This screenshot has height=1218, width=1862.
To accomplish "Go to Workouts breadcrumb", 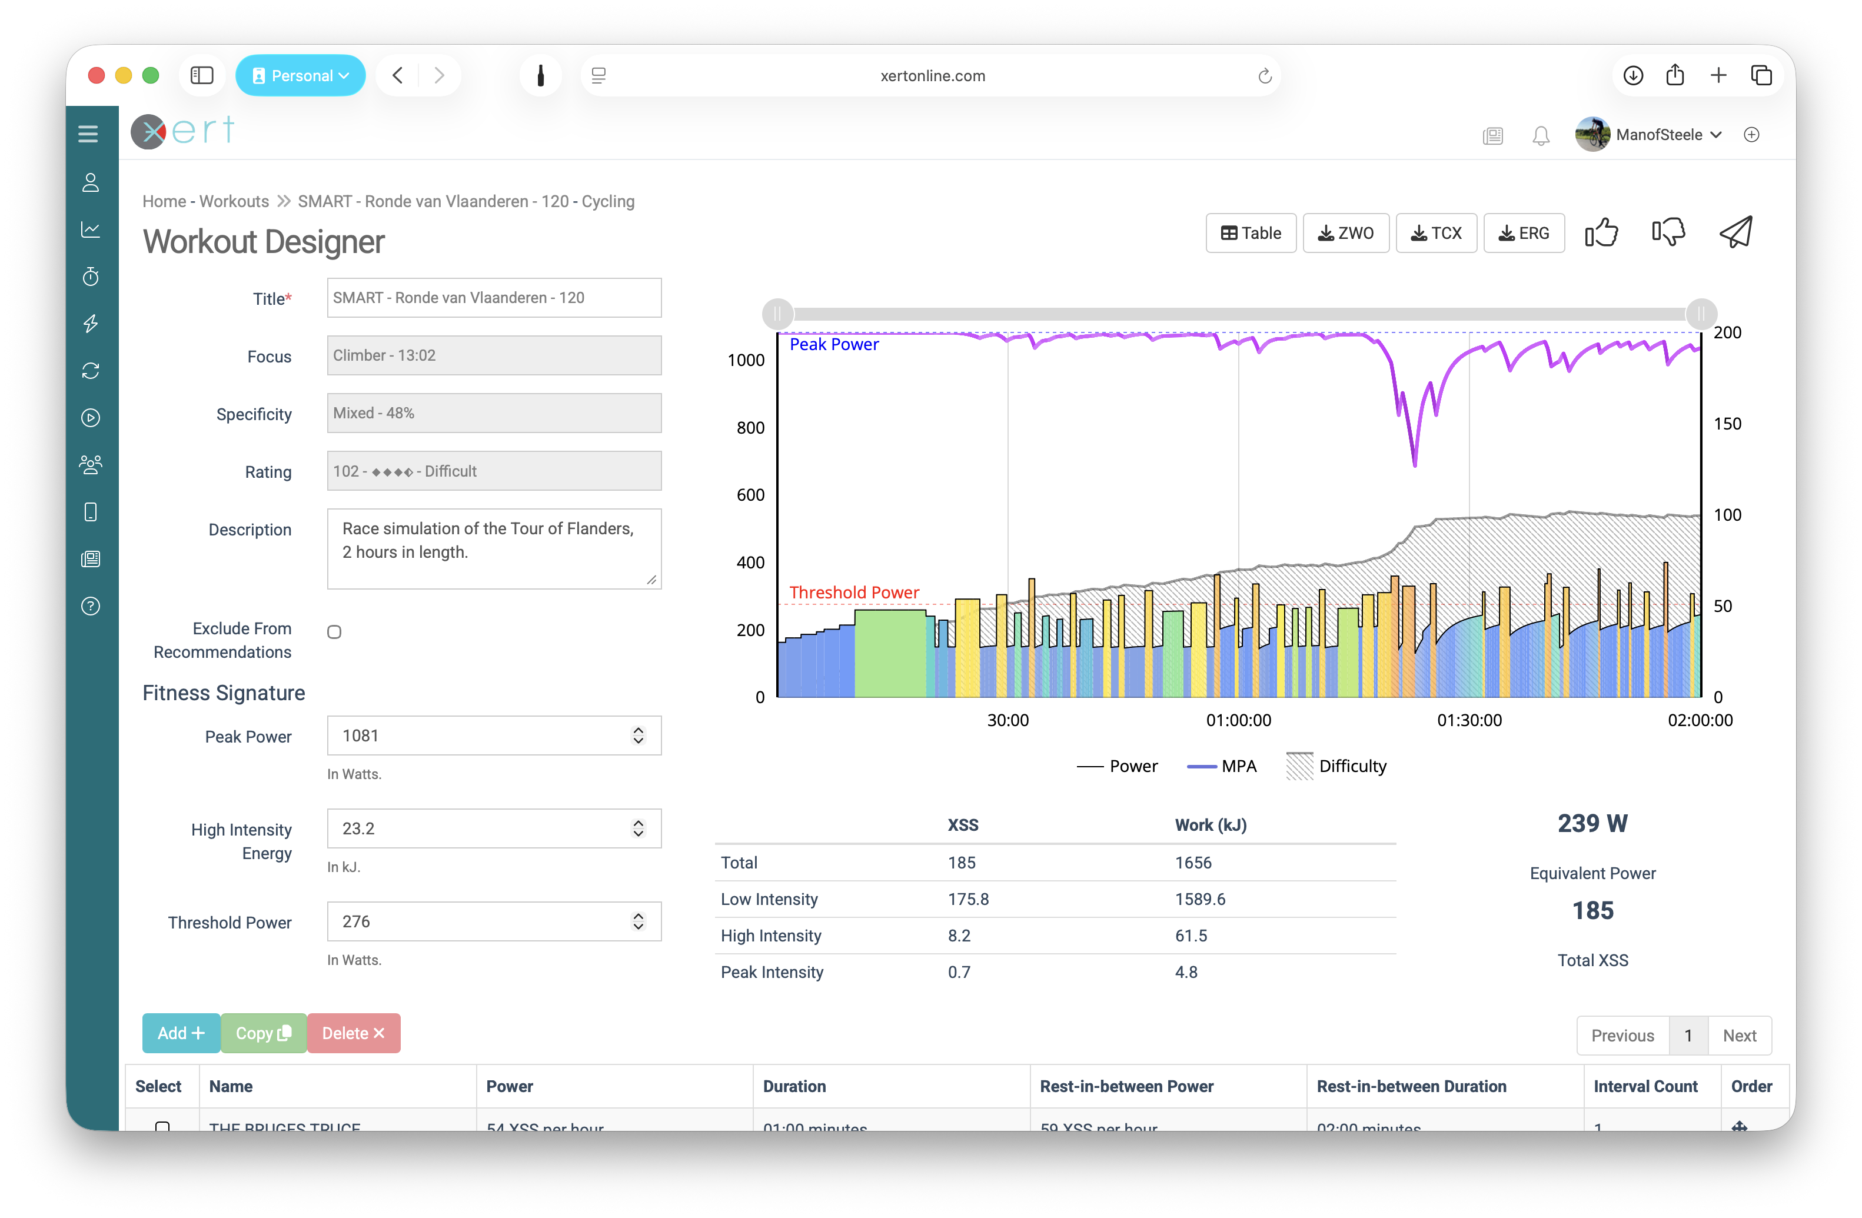I will 234,201.
